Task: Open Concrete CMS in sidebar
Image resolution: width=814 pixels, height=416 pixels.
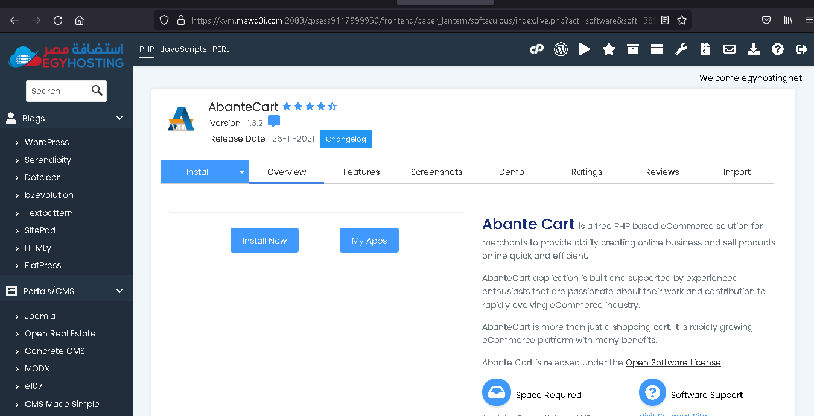Action: click(x=55, y=351)
